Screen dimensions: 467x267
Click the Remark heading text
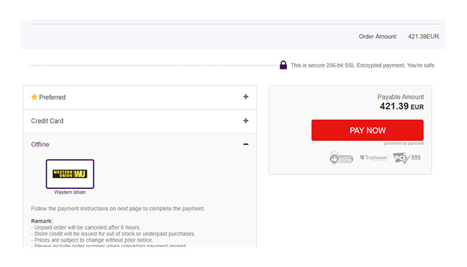(42, 221)
